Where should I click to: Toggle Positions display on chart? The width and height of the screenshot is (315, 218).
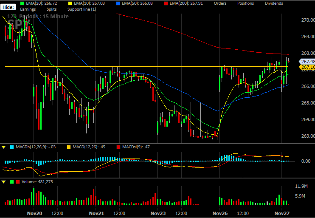pyautogui.click(x=245, y=3)
